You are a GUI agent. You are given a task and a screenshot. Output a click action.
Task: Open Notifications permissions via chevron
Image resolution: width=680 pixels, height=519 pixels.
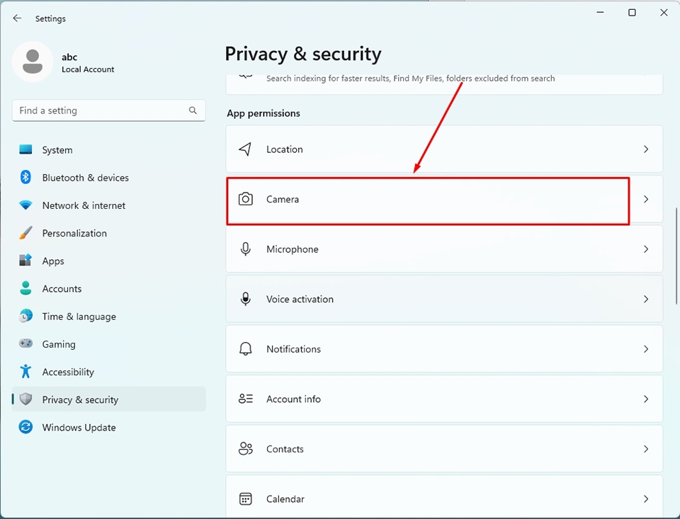pos(646,348)
